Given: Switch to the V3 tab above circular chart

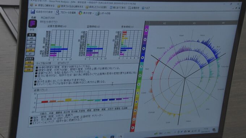Looking at the screenshot, I should click(194, 23).
